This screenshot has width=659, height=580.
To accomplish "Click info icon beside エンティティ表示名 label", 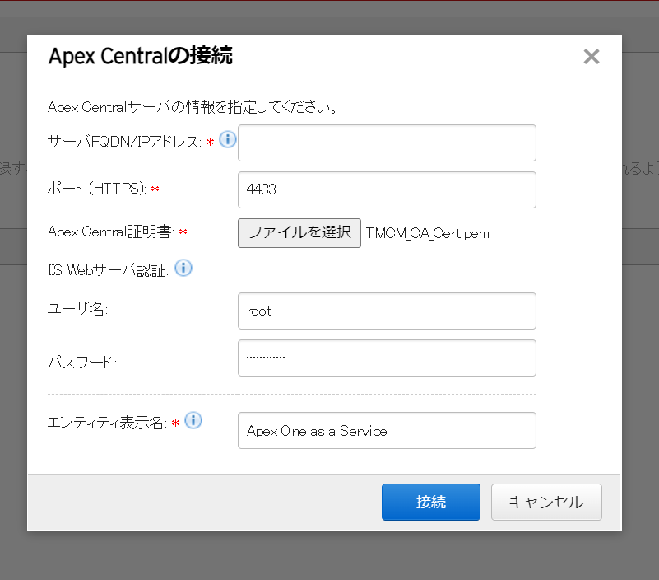I will (x=193, y=421).
